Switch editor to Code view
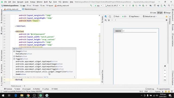The width and height of the screenshot is (174, 98). coord(153,13)
